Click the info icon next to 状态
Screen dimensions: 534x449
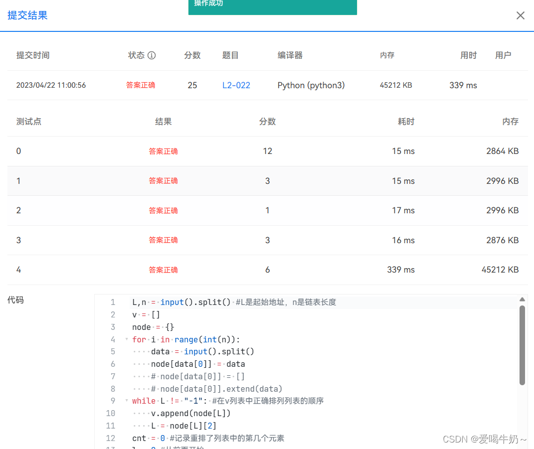153,55
